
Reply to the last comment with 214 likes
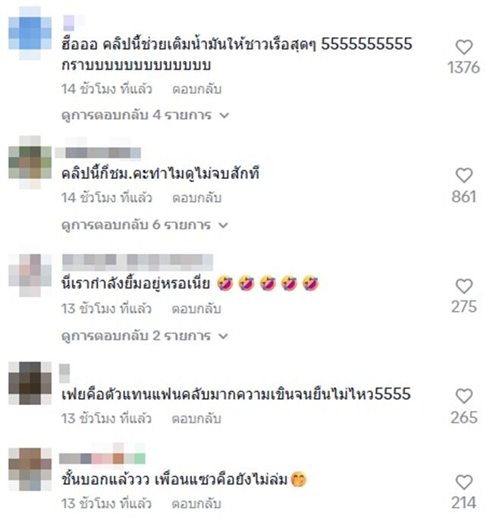[196, 504]
